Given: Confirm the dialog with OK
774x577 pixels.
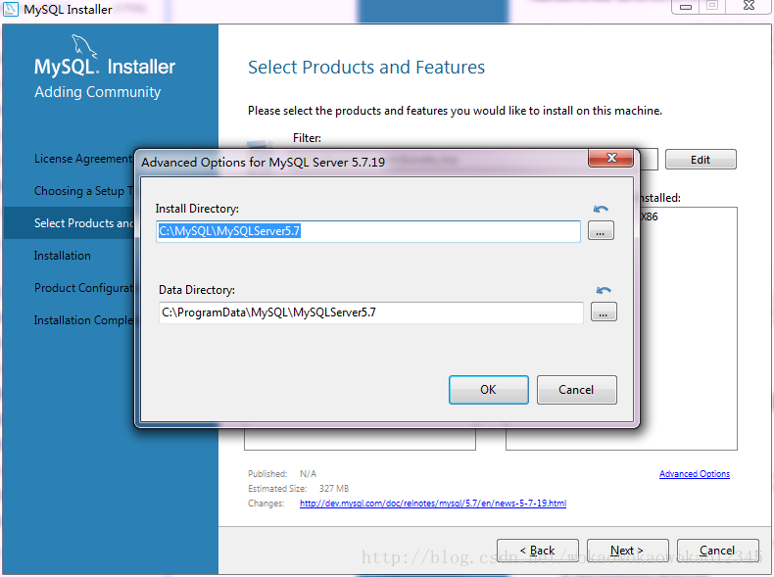Looking at the screenshot, I should pos(488,390).
